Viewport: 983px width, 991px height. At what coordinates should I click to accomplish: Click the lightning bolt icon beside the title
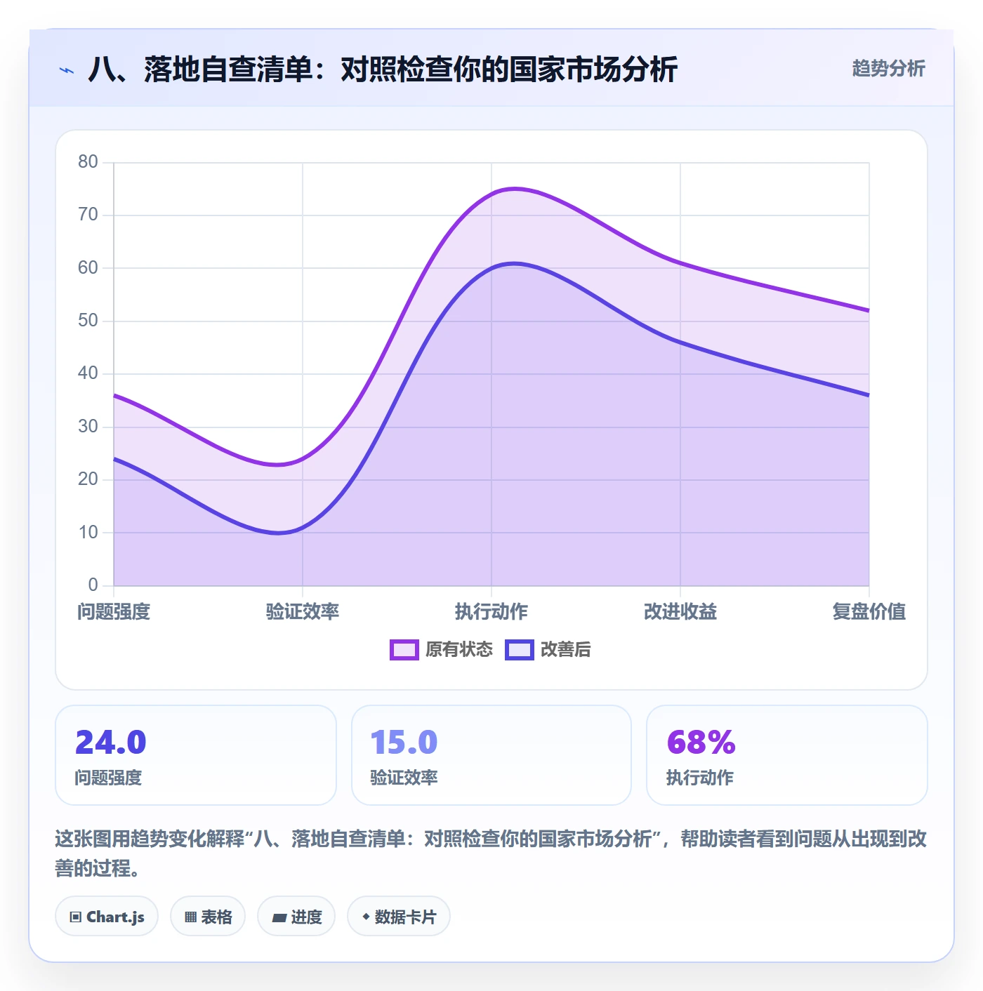click(67, 70)
